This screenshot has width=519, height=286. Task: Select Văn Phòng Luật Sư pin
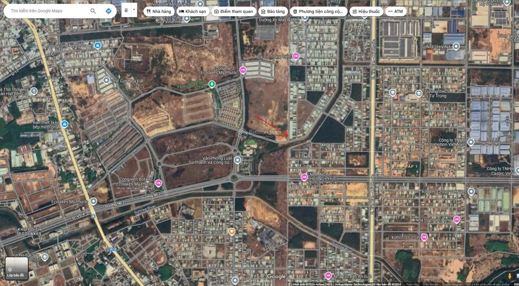pos(237,160)
